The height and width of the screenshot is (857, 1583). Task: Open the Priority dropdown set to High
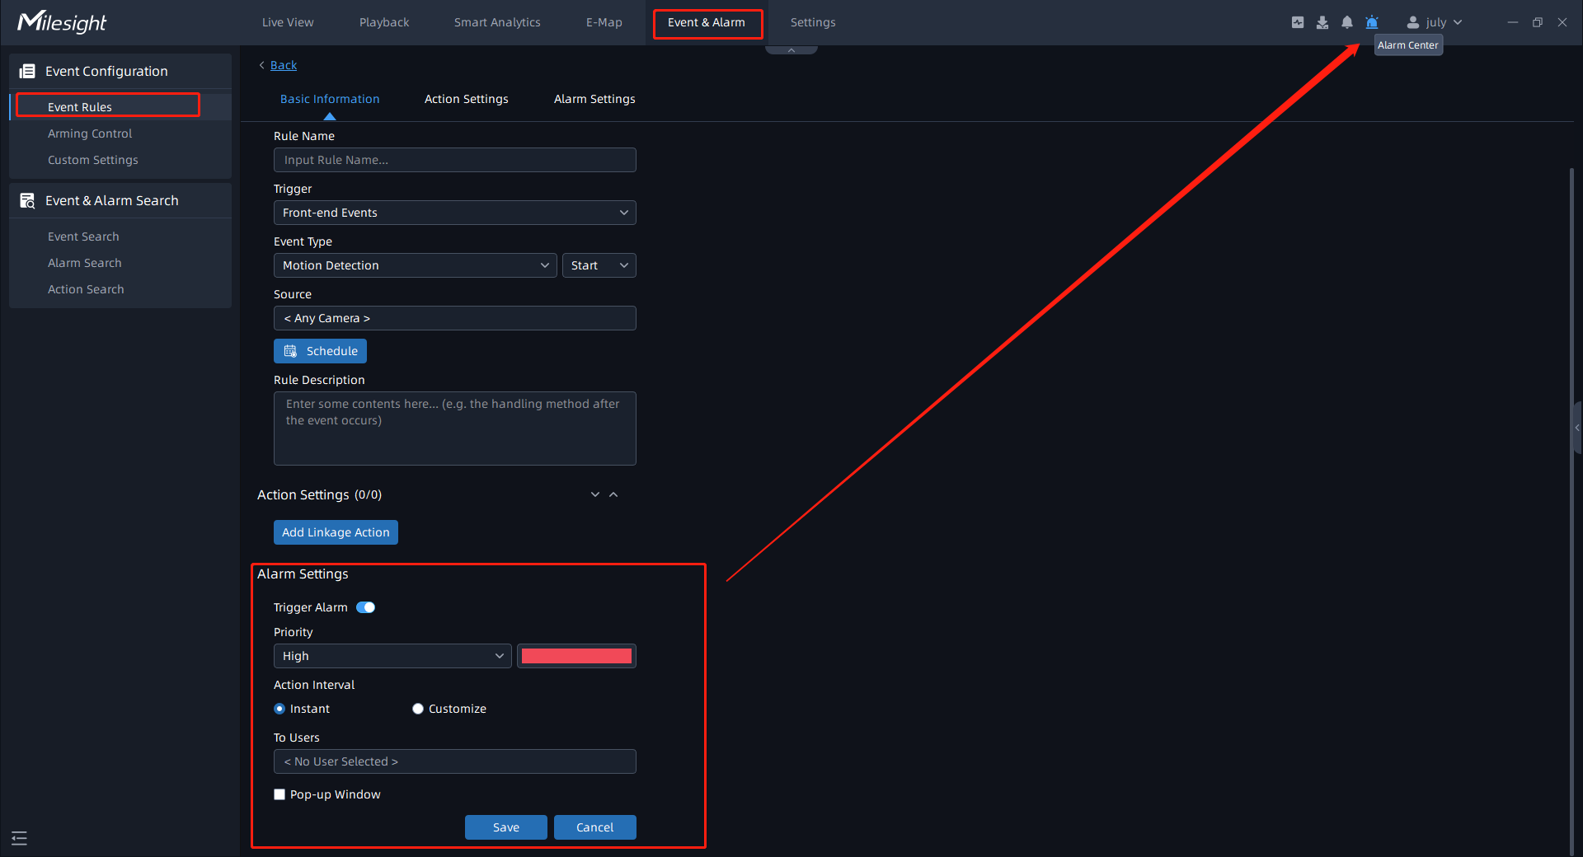click(x=392, y=656)
